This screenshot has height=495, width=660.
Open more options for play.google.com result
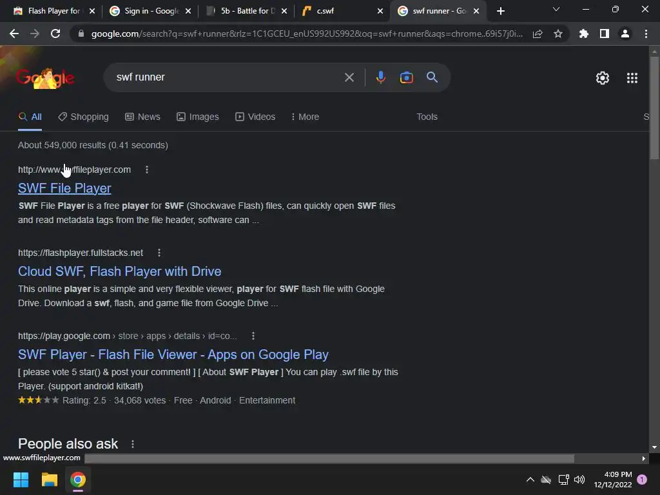pyautogui.click(x=253, y=336)
